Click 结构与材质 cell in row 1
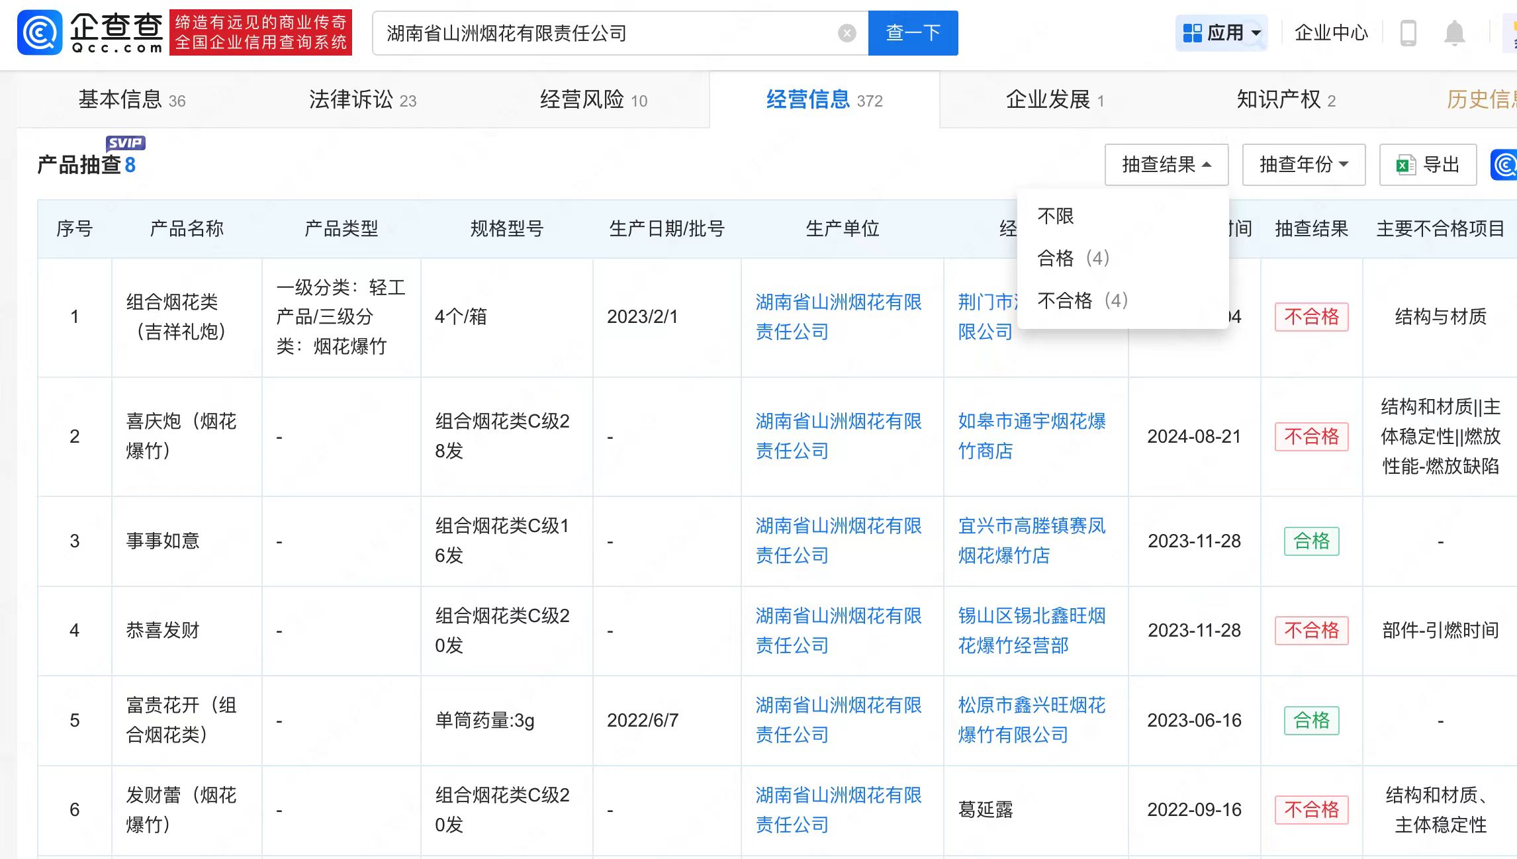Viewport: 1517px width, 859px height. point(1440,317)
